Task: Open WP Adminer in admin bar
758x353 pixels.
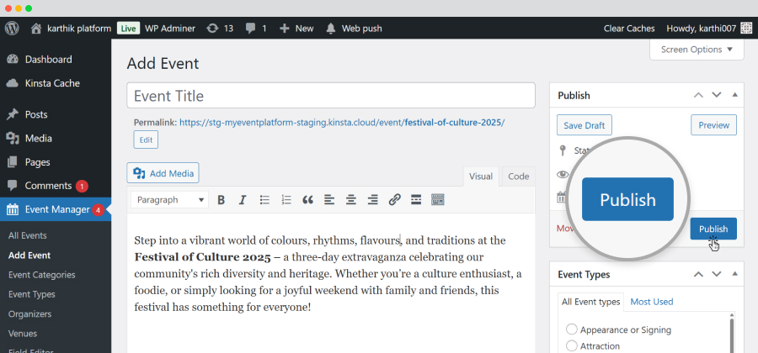Action: pos(170,29)
